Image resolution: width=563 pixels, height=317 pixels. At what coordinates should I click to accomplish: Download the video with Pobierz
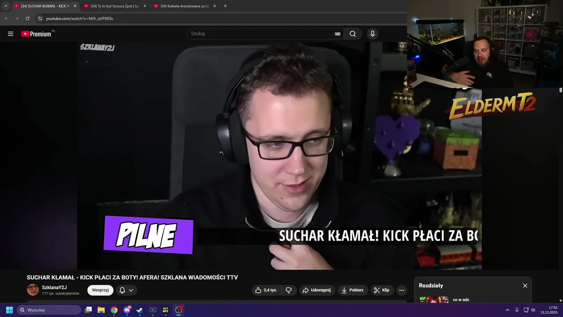353,290
